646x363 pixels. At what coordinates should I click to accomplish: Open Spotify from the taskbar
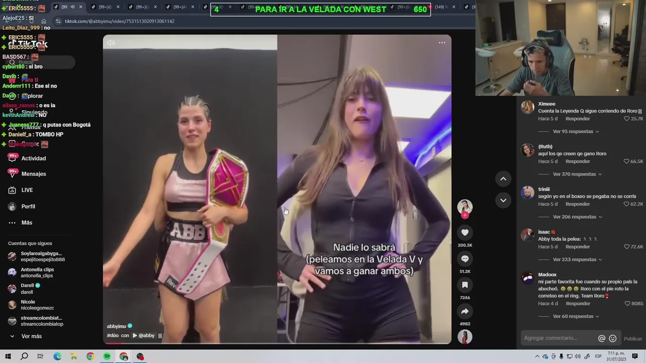tap(107, 356)
